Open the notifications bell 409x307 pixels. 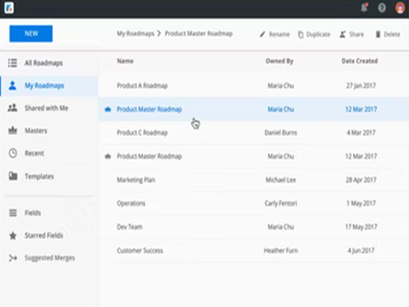[x=365, y=8]
